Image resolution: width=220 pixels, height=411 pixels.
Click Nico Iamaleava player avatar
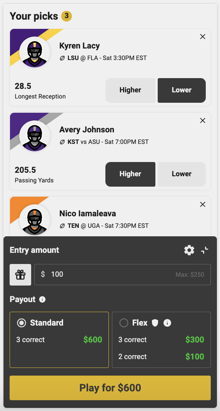pos(35,220)
